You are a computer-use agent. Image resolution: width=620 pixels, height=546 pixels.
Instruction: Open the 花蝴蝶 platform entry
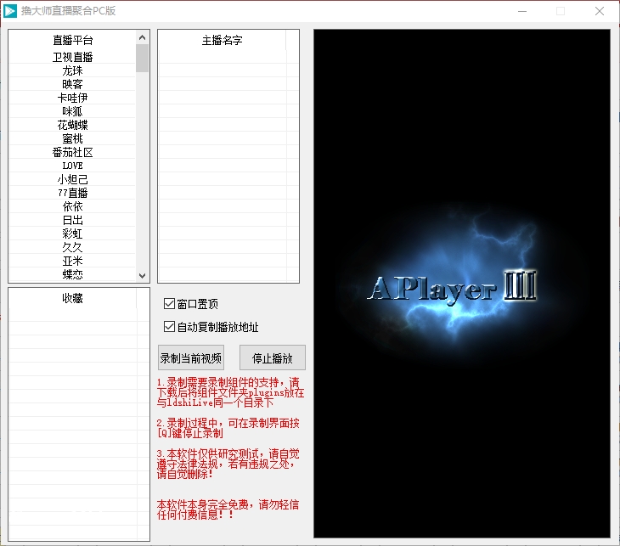pyautogui.click(x=72, y=125)
